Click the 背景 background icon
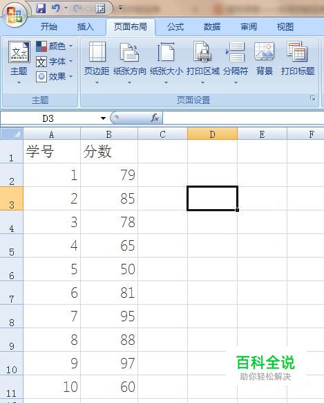Viewport: 324px width, 403px height. pyautogui.click(x=265, y=52)
